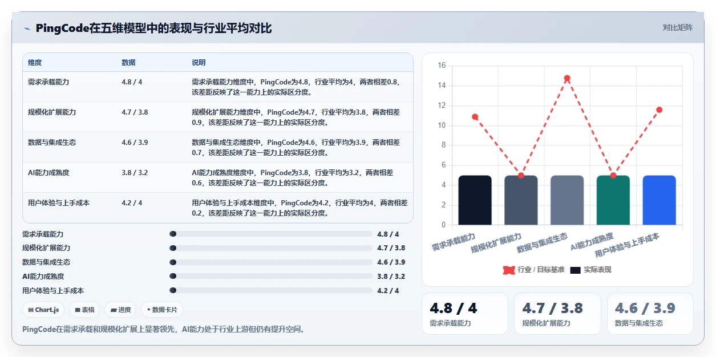Click the 需求承载能力 progress bar
This screenshot has width=716, height=357.
coord(271,234)
